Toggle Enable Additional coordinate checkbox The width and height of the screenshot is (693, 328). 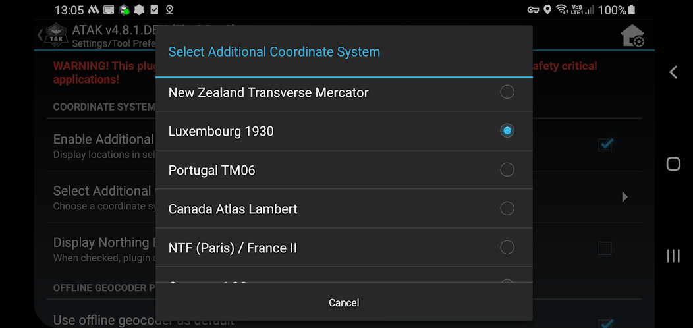coord(605,145)
